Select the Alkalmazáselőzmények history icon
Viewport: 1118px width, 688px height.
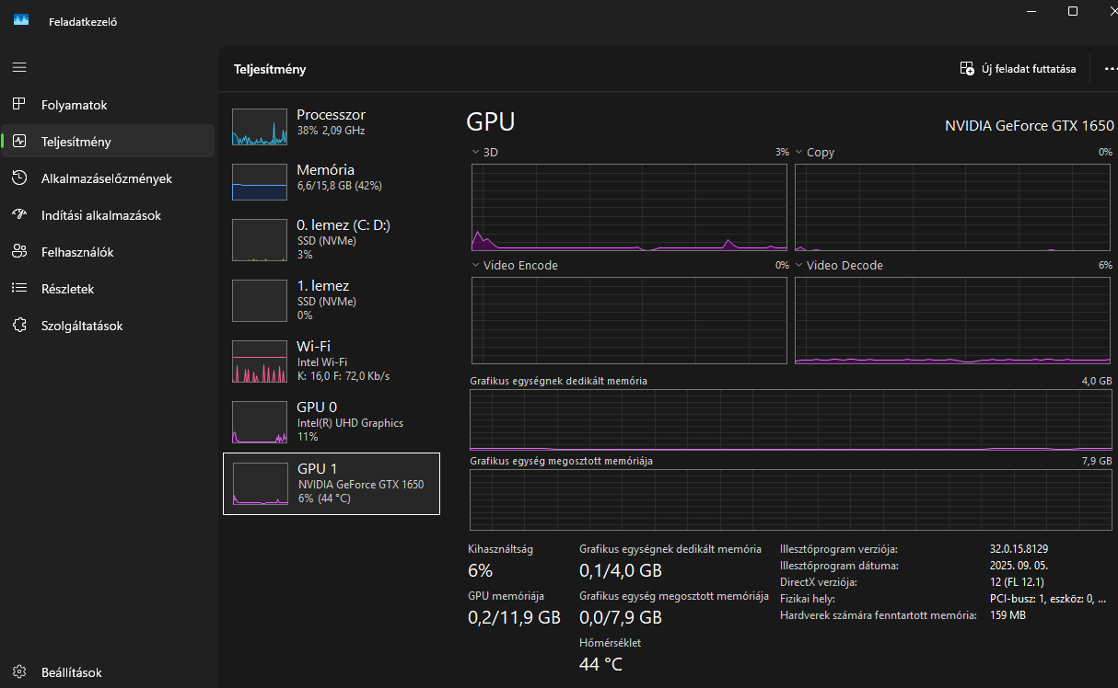pyautogui.click(x=19, y=178)
